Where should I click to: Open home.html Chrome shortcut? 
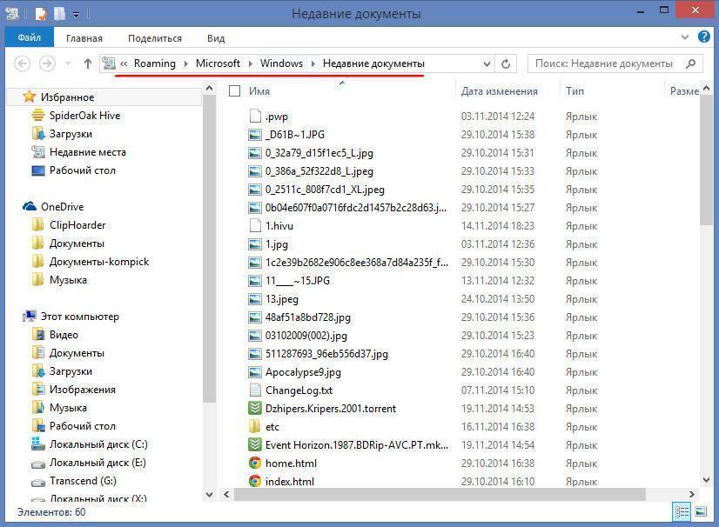point(291,464)
